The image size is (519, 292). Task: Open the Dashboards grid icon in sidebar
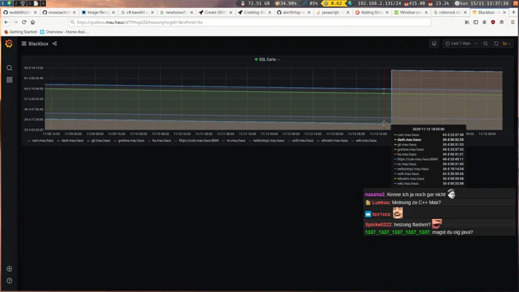[9, 80]
